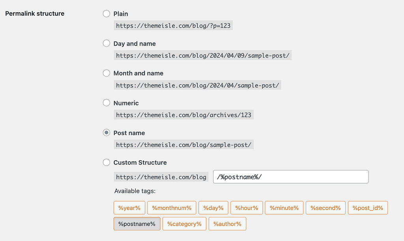The height and width of the screenshot is (241, 404).
Task: Insert the %hour% tag
Action: point(247,208)
